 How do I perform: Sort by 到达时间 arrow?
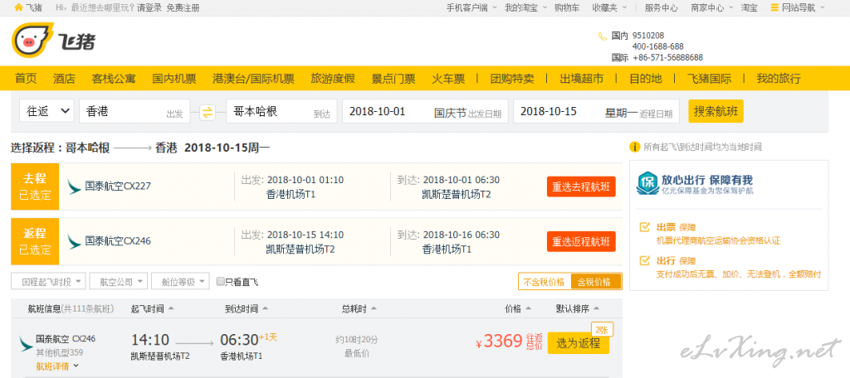265,308
